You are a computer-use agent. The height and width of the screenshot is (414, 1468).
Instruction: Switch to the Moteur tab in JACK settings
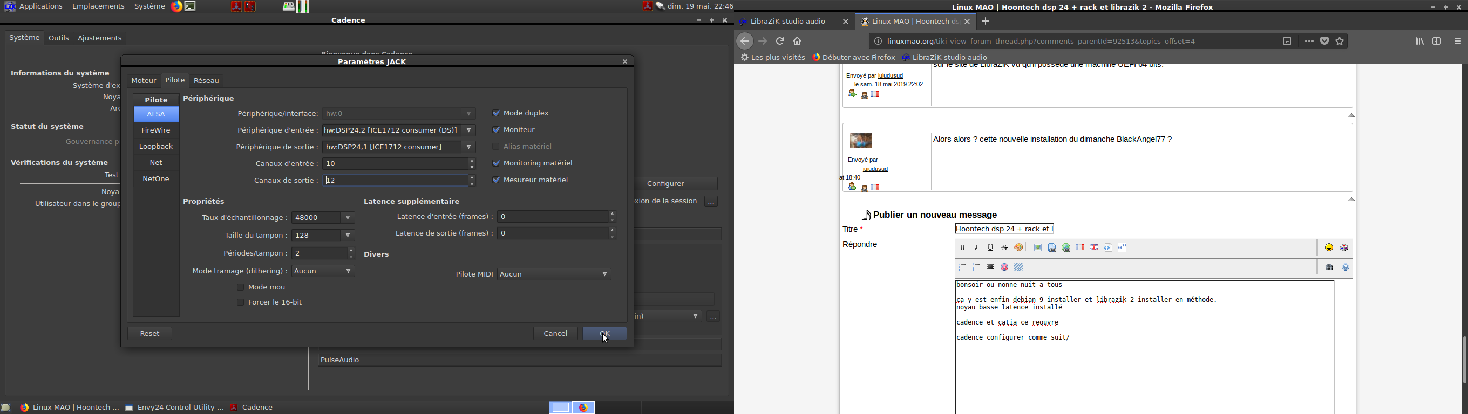click(x=144, y=81)
